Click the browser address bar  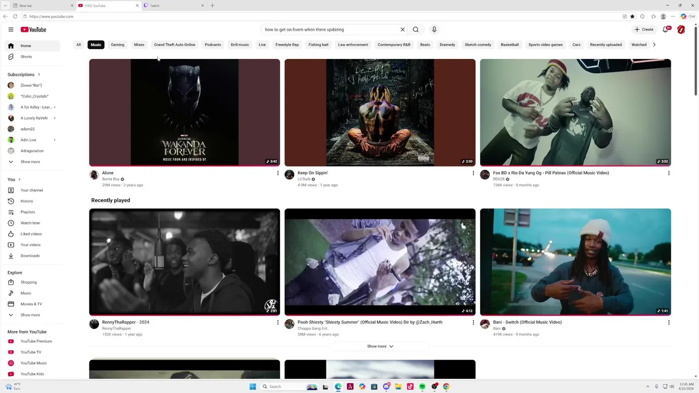click(322, 16)
